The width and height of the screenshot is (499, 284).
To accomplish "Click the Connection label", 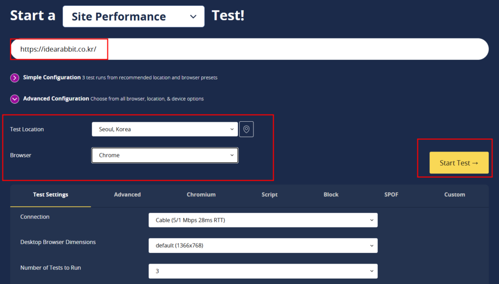I will pos(35,217).
